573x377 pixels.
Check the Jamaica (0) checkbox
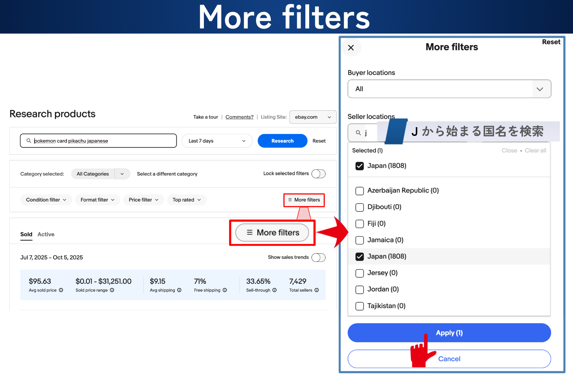click(359, 240)
